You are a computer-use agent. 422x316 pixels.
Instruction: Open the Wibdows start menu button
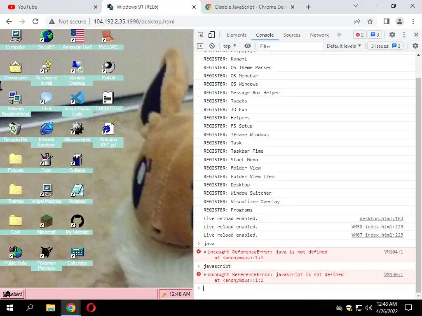click(x=12, y=294)
